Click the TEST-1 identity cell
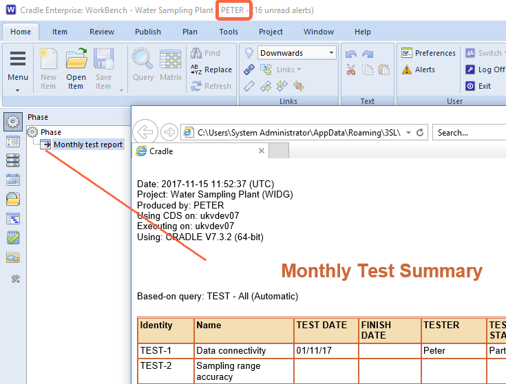 [x=165, y=351]
